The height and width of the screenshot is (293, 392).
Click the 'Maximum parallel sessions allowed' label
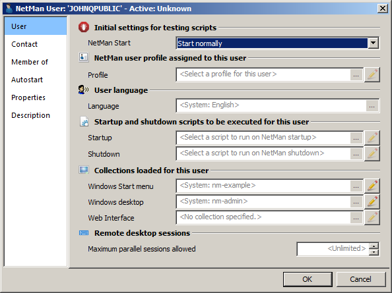coord(142,249)
